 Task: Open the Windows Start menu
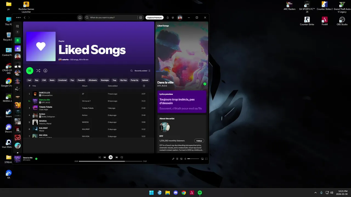pyautogui.click(x=151, y=193)
